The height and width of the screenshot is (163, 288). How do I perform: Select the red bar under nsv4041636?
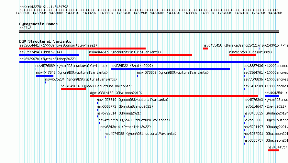point(73,89)
